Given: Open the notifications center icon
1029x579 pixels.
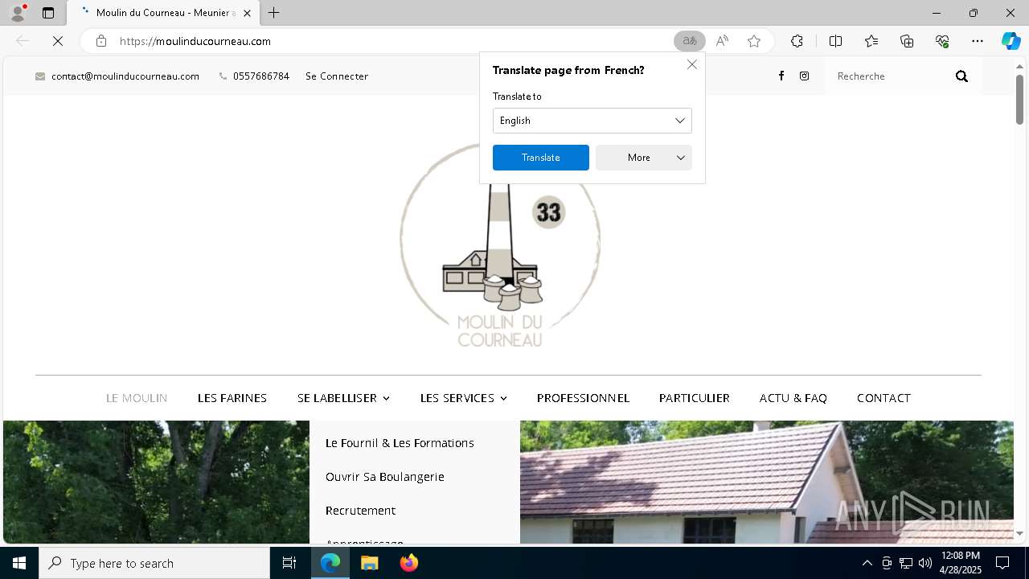Looking at the screenshot, I should click(x=1002, y=563).
